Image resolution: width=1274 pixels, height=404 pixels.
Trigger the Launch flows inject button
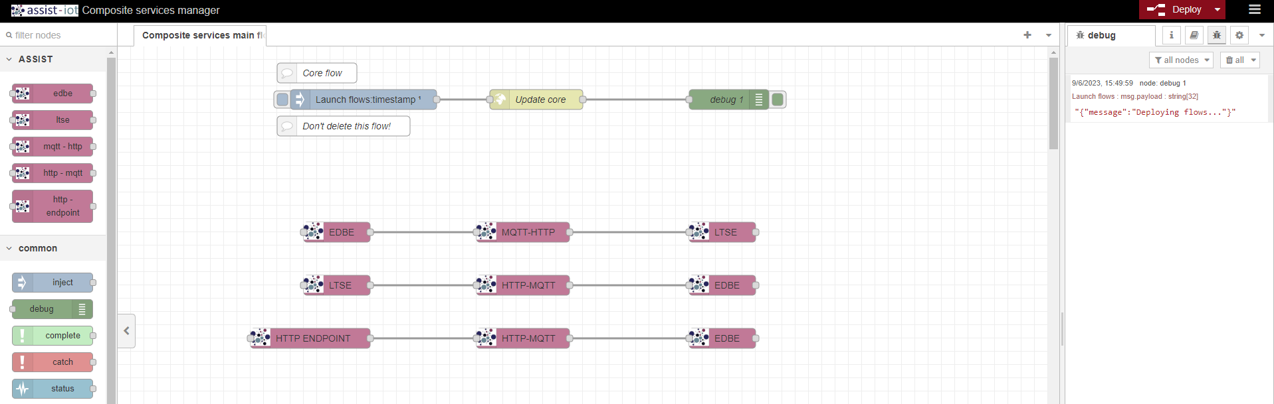[282, 100]
